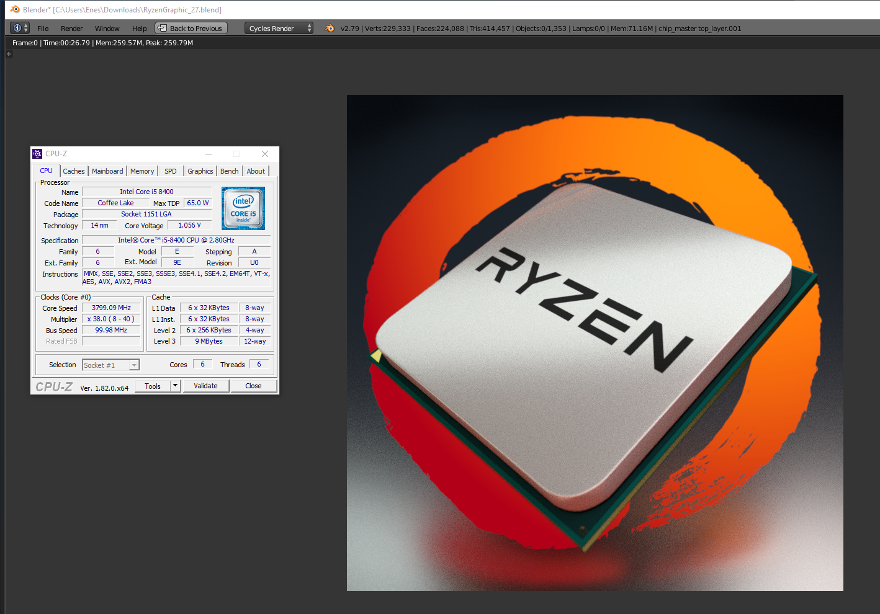This screenshot has width=880, height=614.
Task: Click the Back to Previous screen icon
Action: coord(162,28)
